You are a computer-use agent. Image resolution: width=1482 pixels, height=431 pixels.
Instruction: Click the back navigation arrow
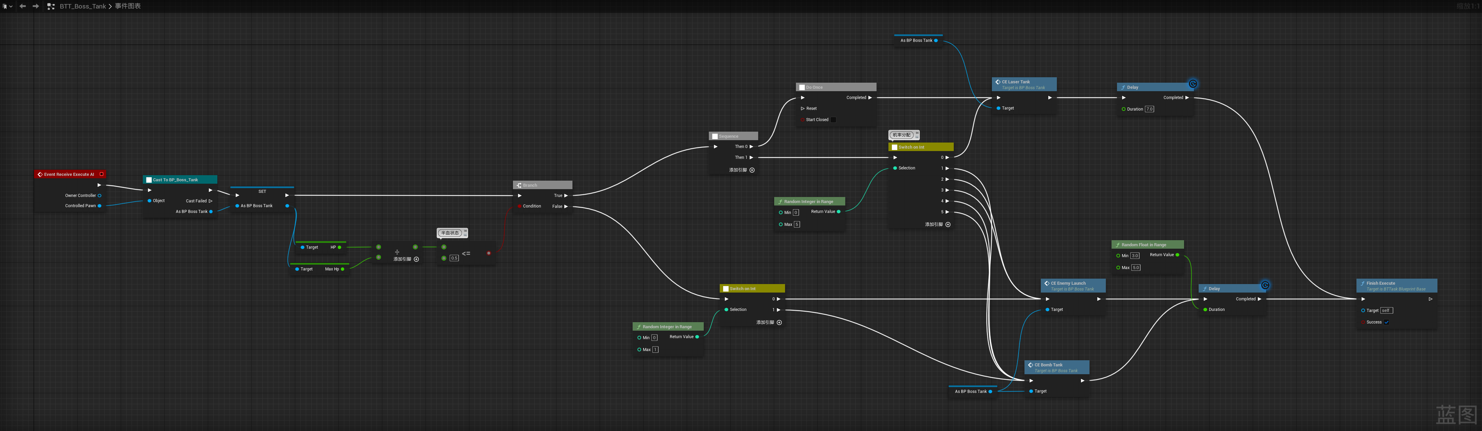click(x=23, y=6)
